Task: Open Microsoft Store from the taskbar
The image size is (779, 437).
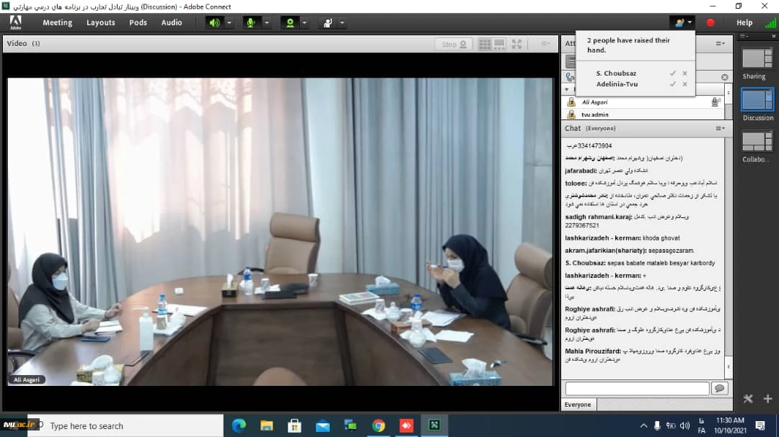Action: (x=294, y=425)
